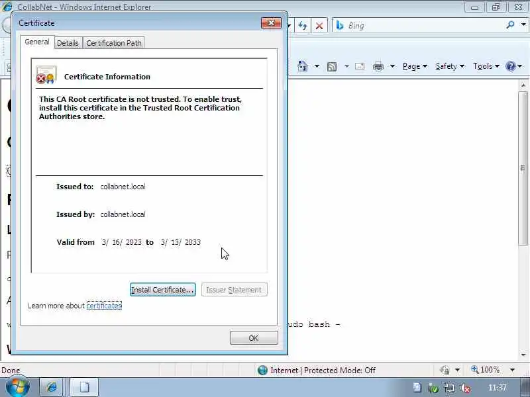Expand the Home button dropdown arrow
530x397 pixels.
click(x=317, y=66)
